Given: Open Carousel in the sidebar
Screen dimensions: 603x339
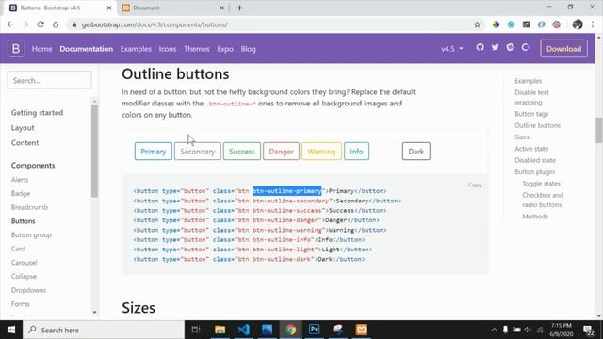Looking at the screenshot, I should click(24, 263).
